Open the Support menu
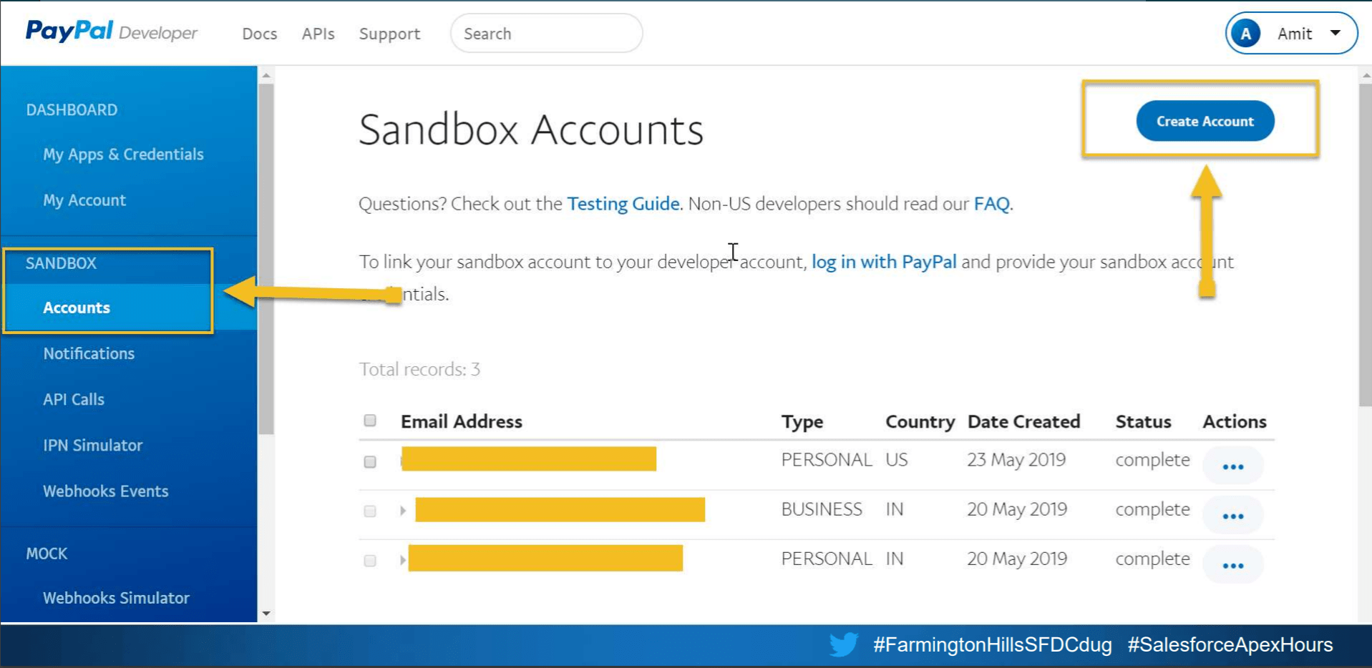This screenshot has height=668, width=1372. [389, 34]
